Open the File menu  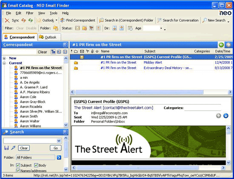(9, 13)
